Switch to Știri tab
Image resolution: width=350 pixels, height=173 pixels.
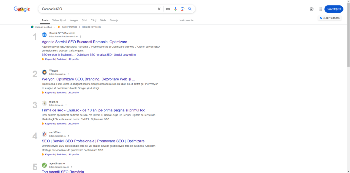coord(84,20)
